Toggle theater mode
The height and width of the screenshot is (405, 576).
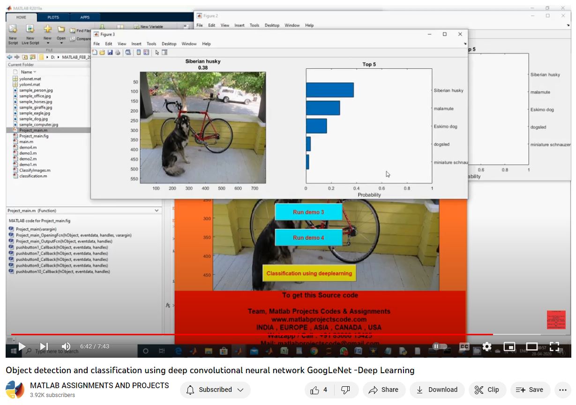point(531,346)
